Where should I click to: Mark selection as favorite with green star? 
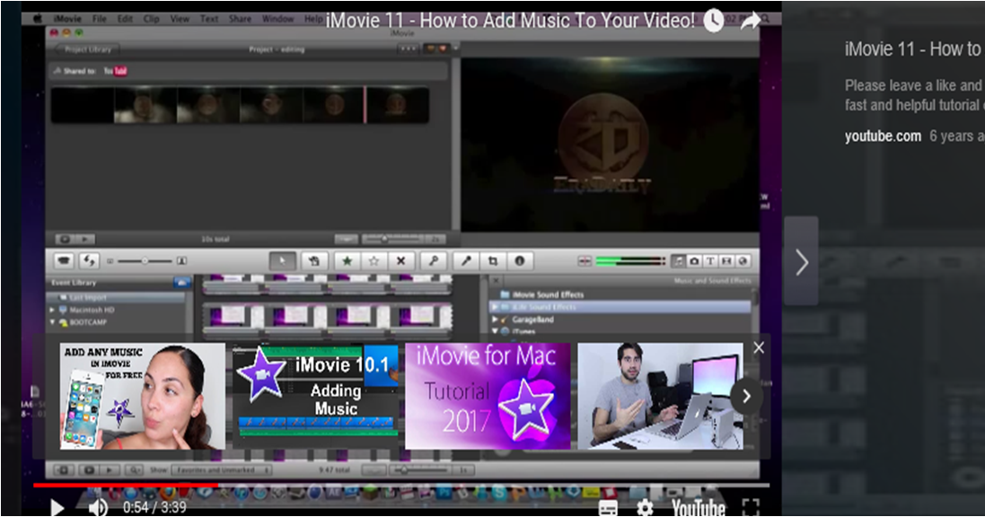pyautogui.click(x=347, y=260)
